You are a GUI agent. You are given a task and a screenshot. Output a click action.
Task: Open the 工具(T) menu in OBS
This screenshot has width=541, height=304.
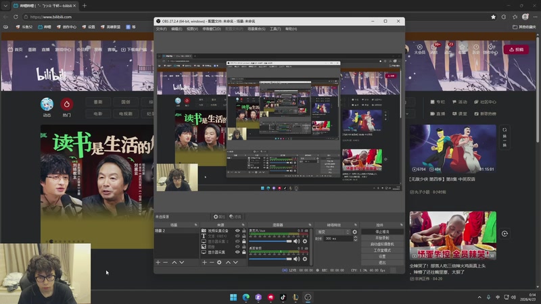[275, 29]
